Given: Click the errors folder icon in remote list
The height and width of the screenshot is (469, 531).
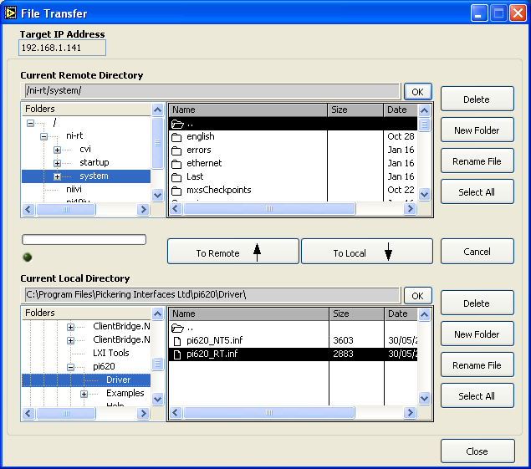Looking at the screenshot, I should [x=176, y=150].
